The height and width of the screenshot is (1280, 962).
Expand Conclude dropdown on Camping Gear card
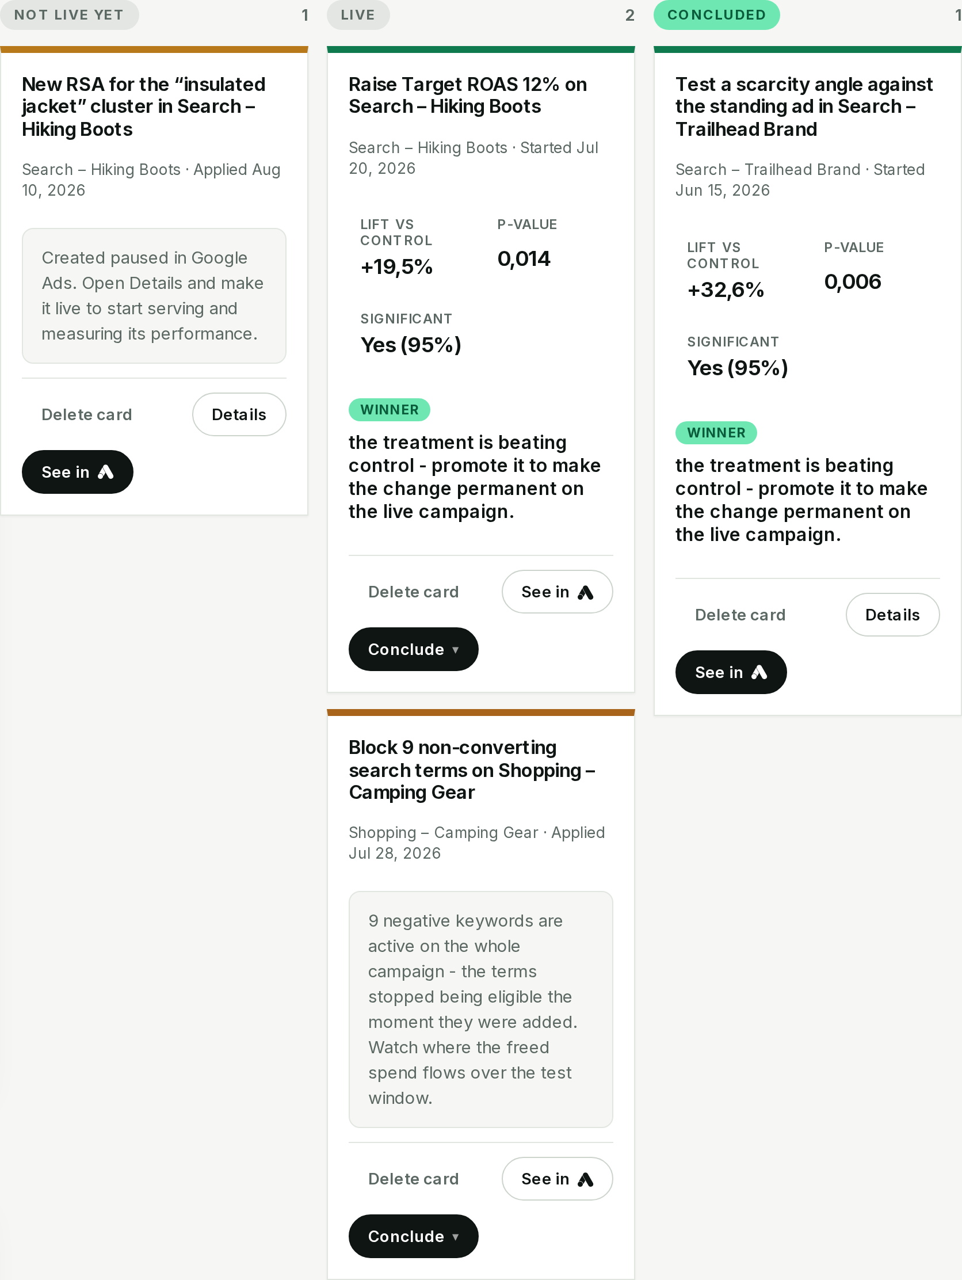coord(413,1236)
